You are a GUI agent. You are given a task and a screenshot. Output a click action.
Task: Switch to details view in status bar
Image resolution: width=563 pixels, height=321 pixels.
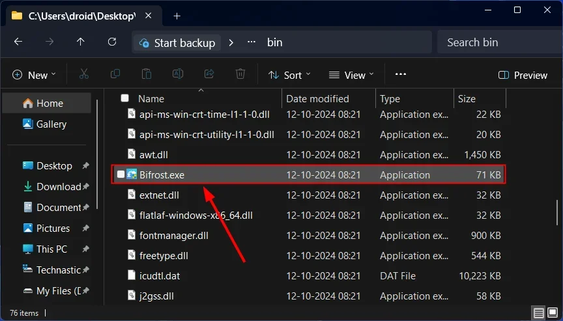[539, 313]
